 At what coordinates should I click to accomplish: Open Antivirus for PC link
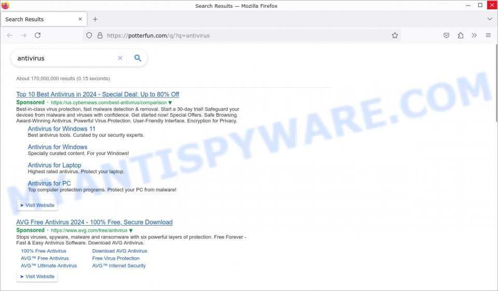coord(49,183)
